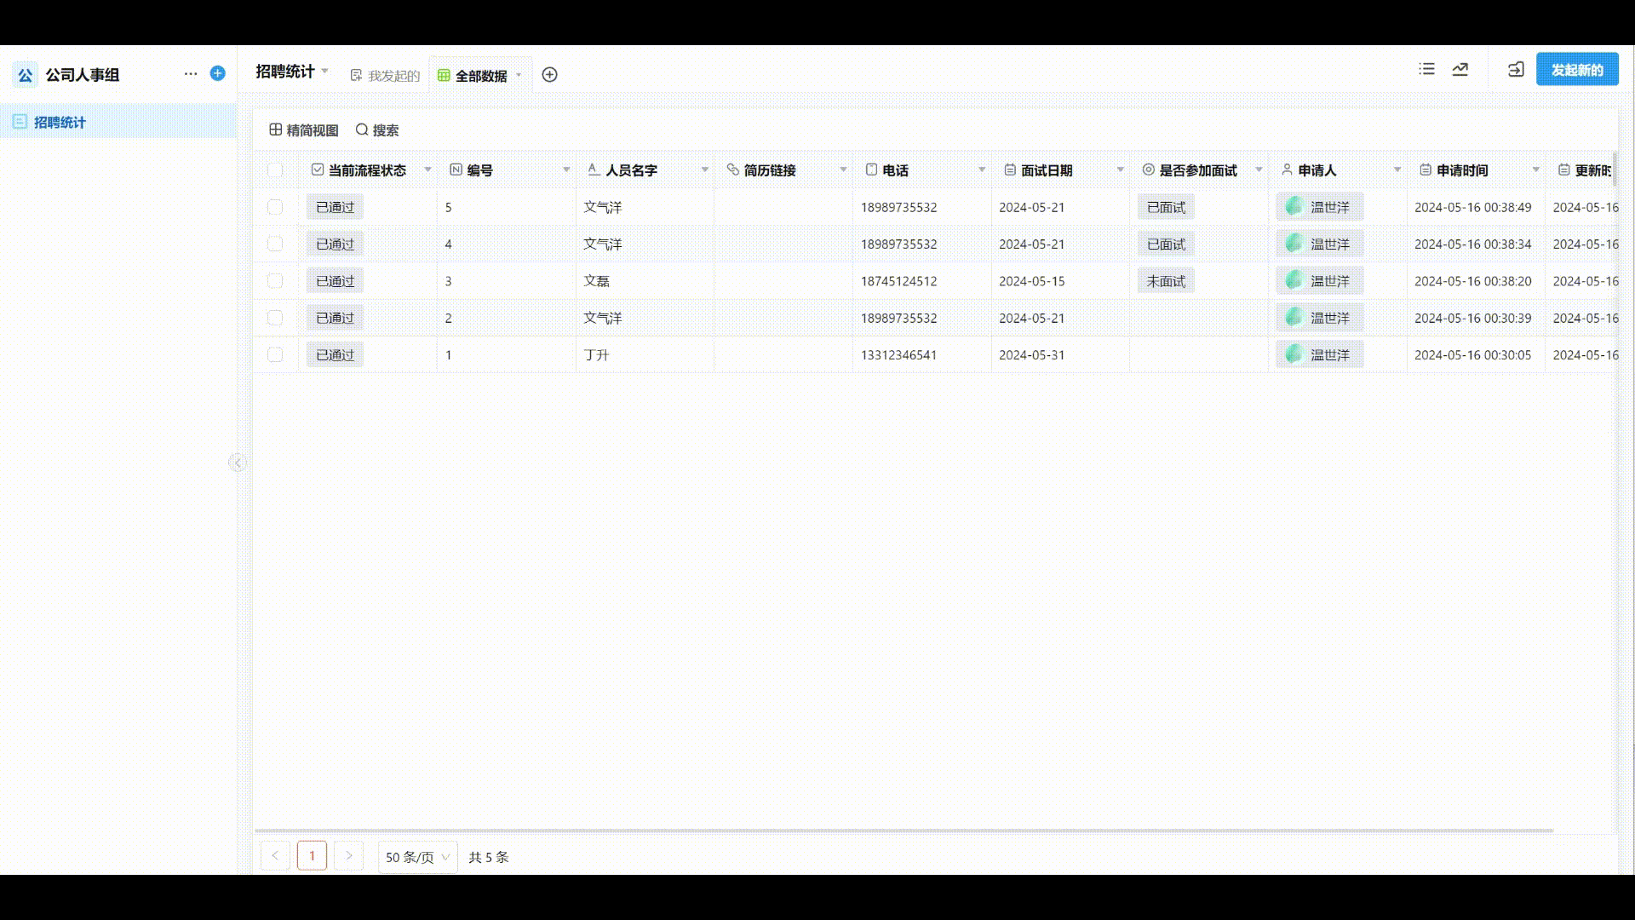Expand the 50 条/页 page size selector
The image size is (1635, 920).
coord(417,857)
